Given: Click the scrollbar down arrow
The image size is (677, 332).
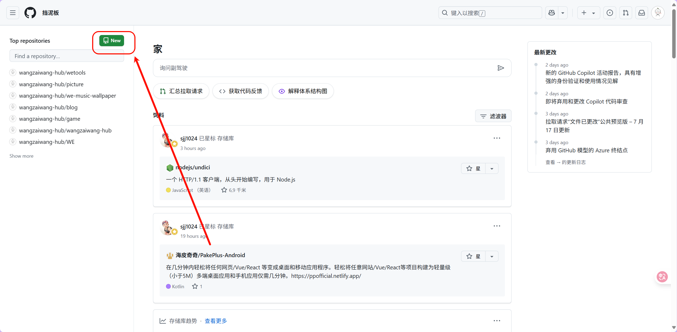Looking at the screenshot, I should click(x=674, y=327).
